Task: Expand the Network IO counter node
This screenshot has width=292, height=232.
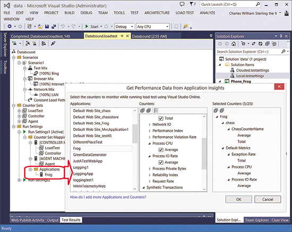Action: tap(150, 124)
